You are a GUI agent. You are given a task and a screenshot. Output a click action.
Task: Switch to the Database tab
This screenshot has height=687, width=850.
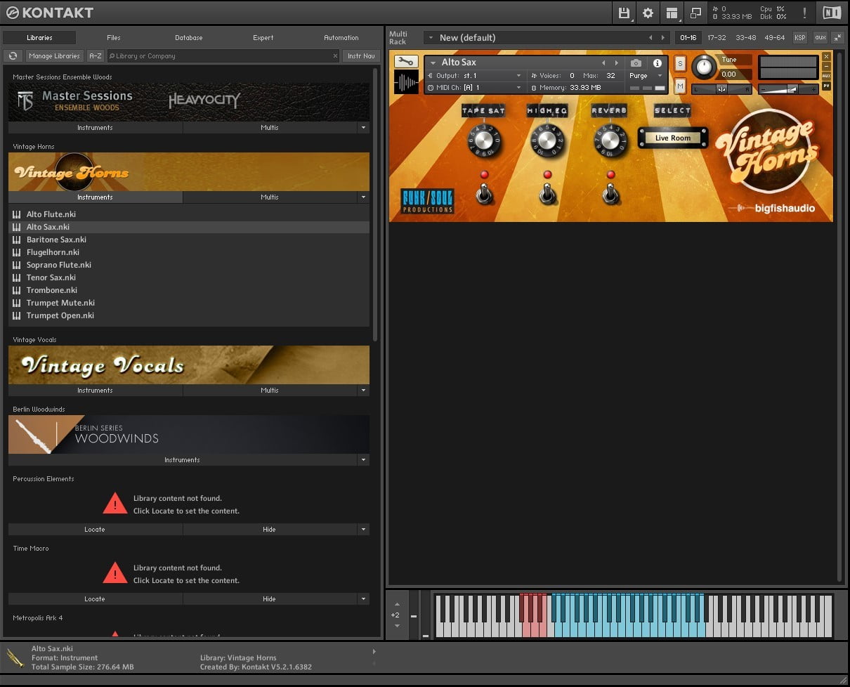[x=188, y=37]
